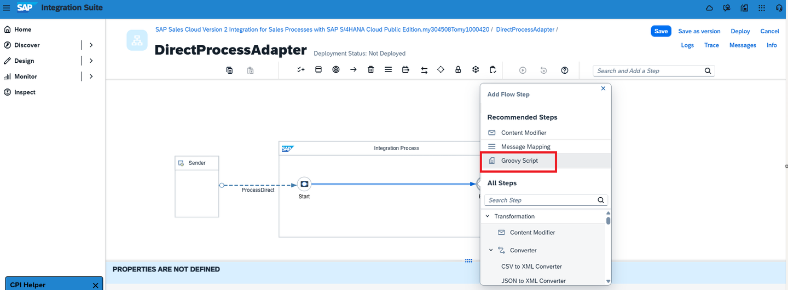
Task: Select the Sender participant box
Action: pos(197,186)
